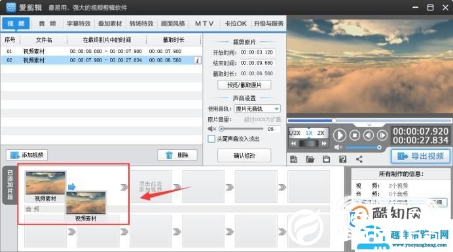This screenshot has width=453, height=252.
Task: Click the fast-forward double-arrow button
Action: pyautogui.click(x=324, y=143)
